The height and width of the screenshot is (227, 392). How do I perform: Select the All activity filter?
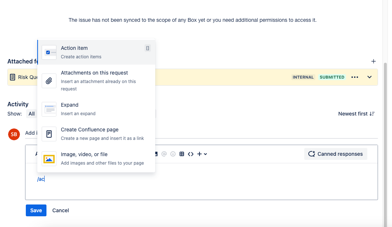pyautogui.click(x=32, y=114)
